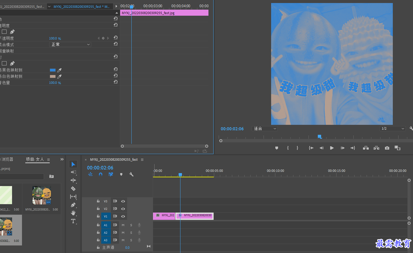413x253 pixels.
Task: Select the Type tool
Action: [73, 221]
